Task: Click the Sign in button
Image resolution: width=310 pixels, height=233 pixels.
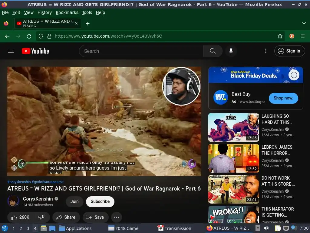Action: [289, 51]
